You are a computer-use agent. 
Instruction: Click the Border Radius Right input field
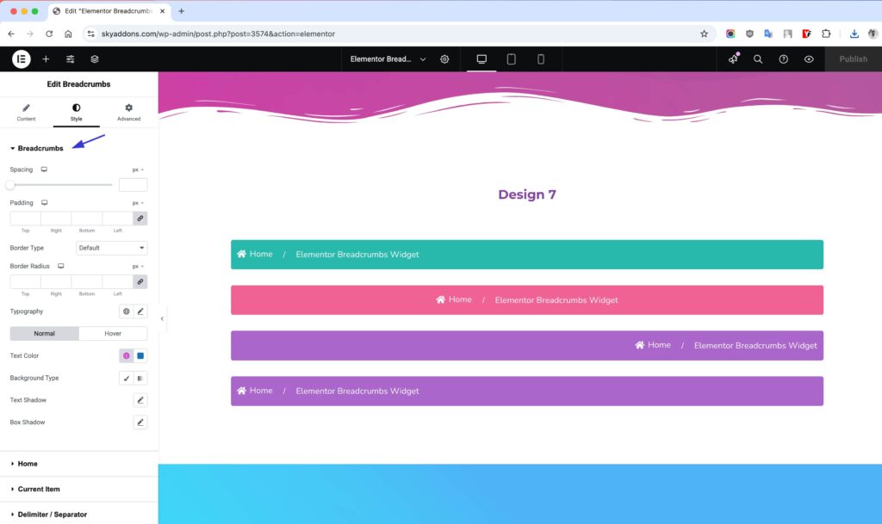56,281
